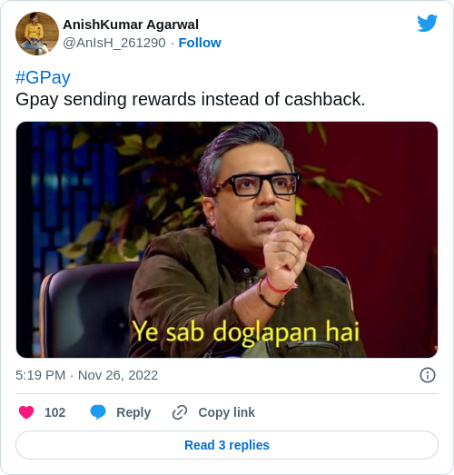Click the tweet text about Gpay rewards
Viewport: 454px width, 475px height.
(190, 99)
